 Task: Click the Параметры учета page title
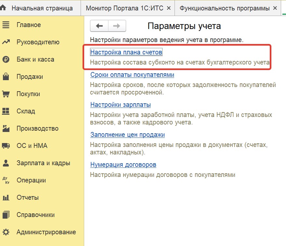184,26
